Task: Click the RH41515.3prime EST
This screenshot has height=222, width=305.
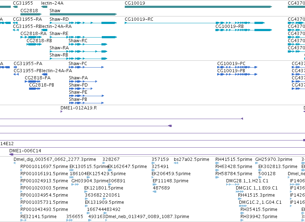Action: pos(240,199)
